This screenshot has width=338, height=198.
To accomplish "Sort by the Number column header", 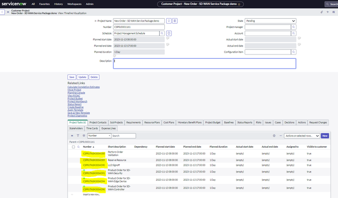I will (x=87, y=147).
